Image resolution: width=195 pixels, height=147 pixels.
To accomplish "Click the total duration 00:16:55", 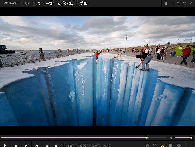I will click(x=76, y=146).
